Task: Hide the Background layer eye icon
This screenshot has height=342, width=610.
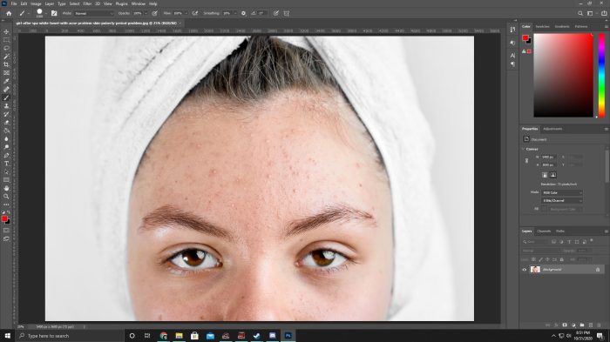Action: [525, 269]
